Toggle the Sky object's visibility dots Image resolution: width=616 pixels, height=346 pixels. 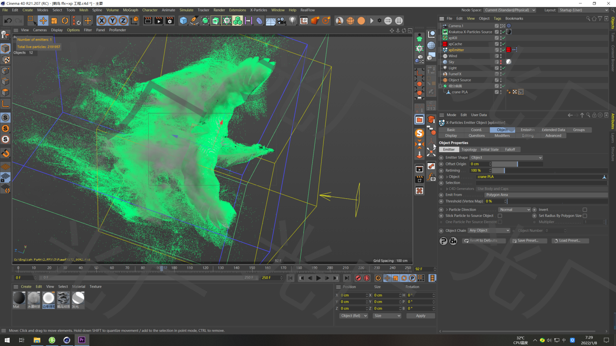pyautogui.click(x=501, y=62)
